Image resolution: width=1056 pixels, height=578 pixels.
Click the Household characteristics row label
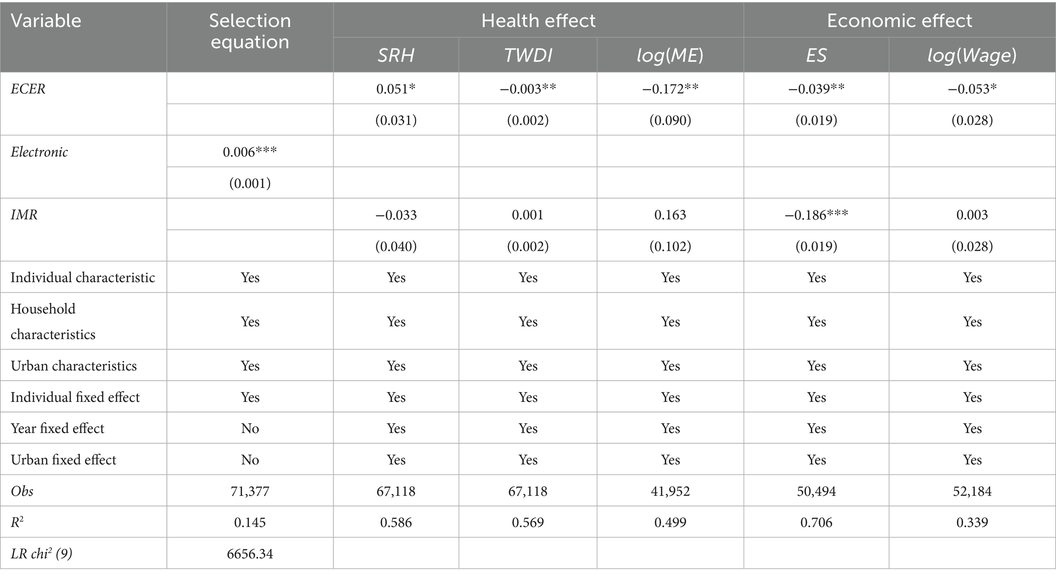tap(53, 321)
